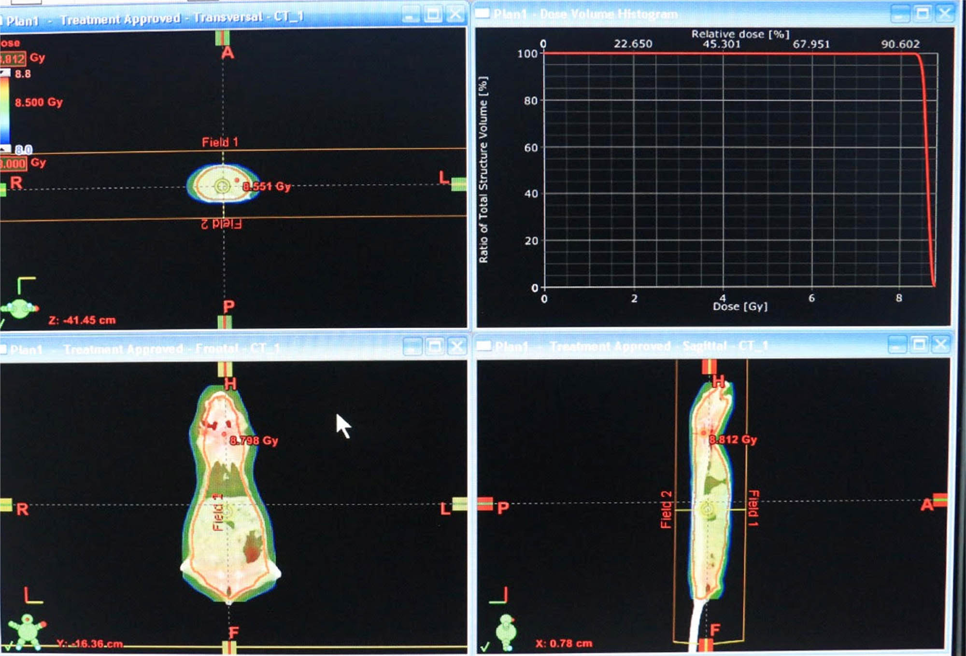Click the isocenter marker in the Transversal view

(x=222, y=186)
